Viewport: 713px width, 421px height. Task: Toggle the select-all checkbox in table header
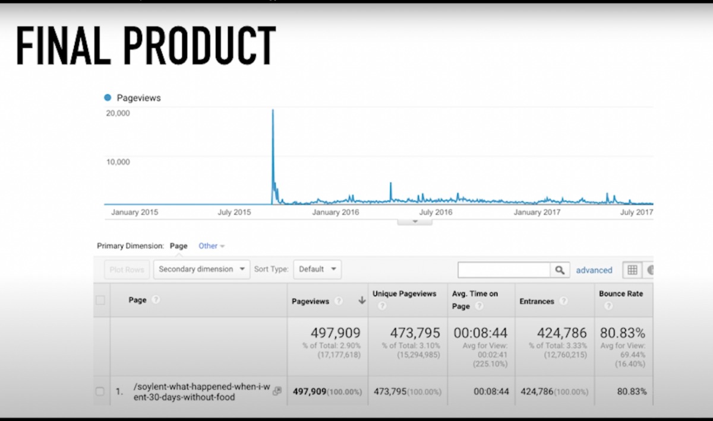tap(100, 301)
